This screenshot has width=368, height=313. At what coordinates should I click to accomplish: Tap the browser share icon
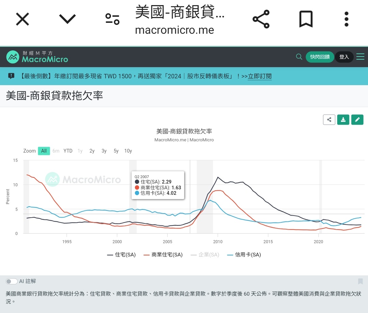click(261, 19)
